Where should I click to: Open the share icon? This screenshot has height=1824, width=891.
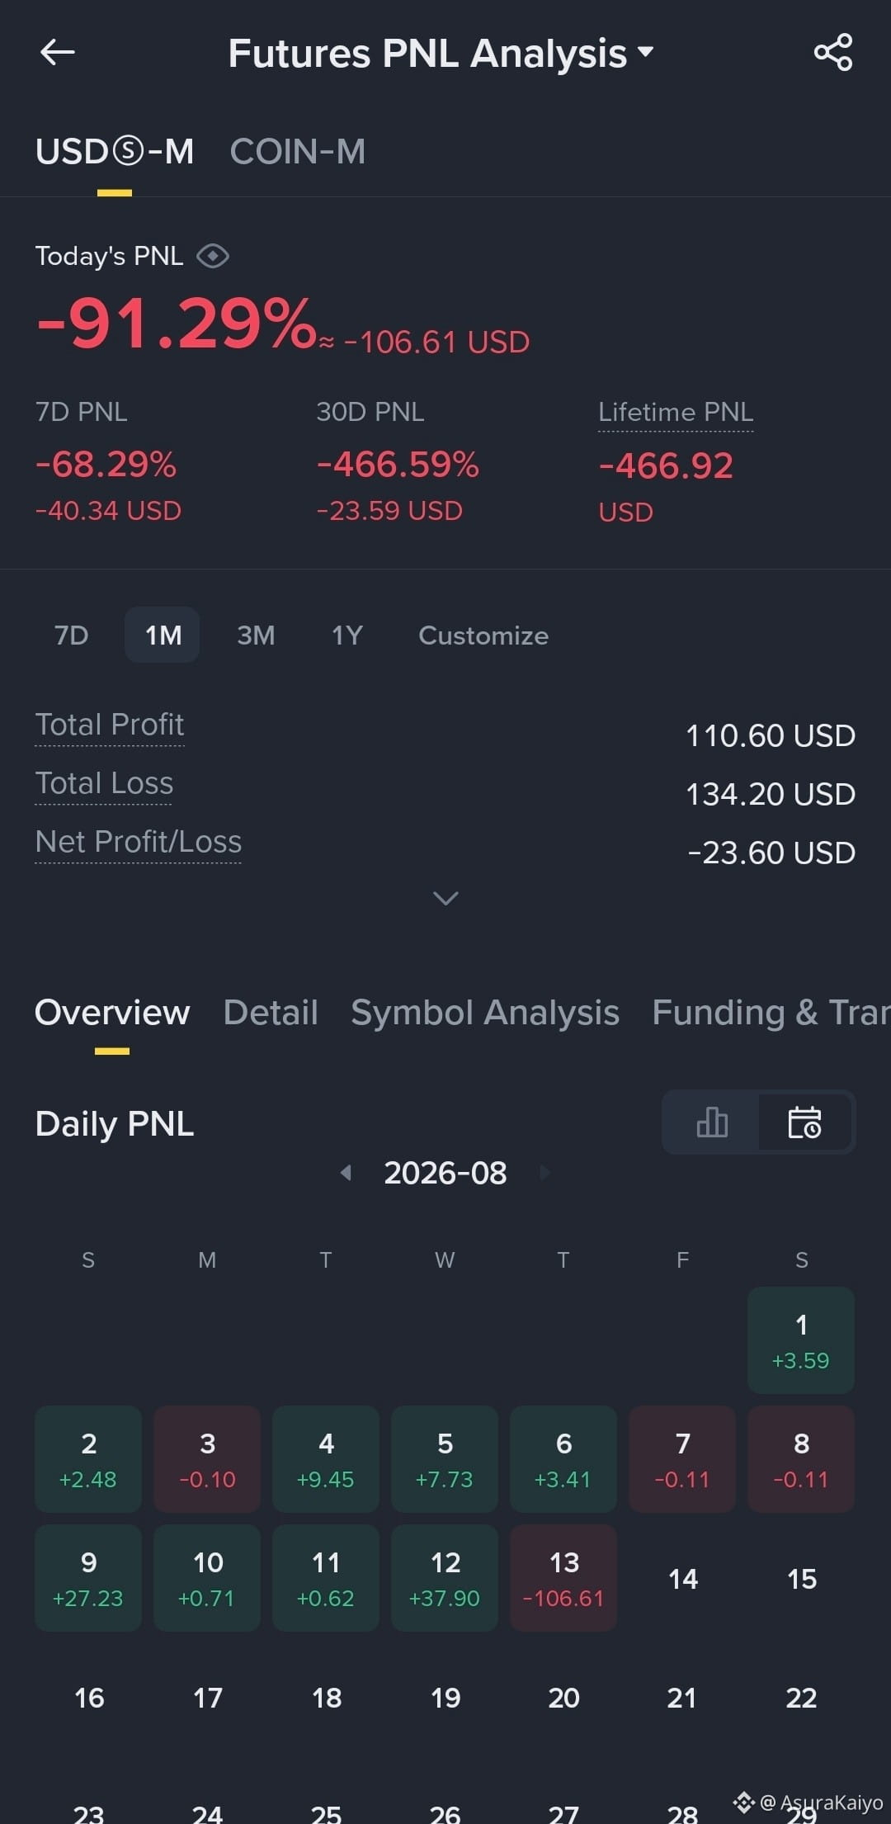coord(833,53)
